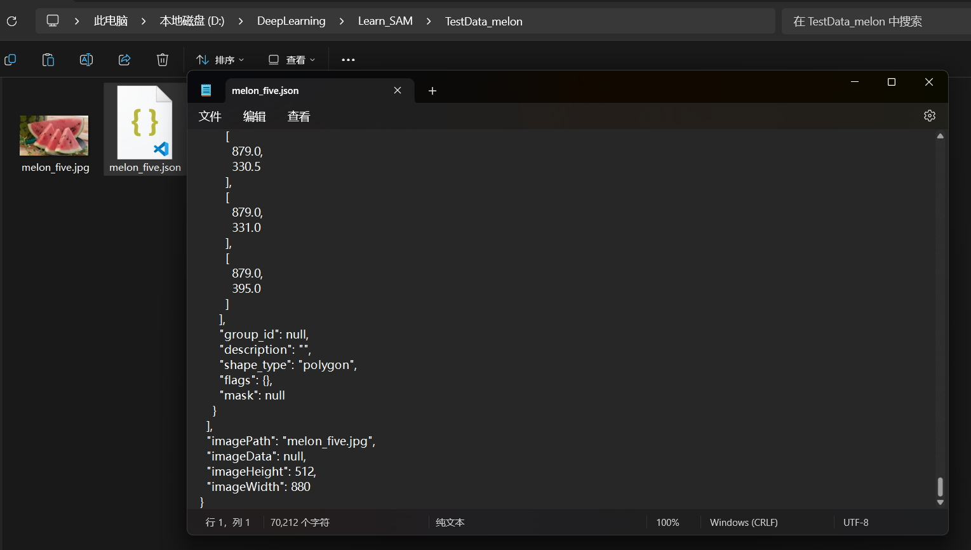
Task: Click the Explorer share icon
Action: click(124, 60)
